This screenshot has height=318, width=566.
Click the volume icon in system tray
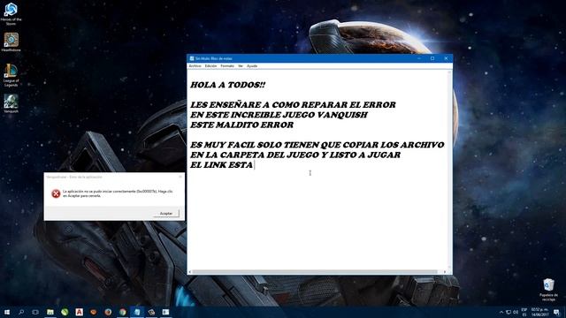[x=516, y=312]
